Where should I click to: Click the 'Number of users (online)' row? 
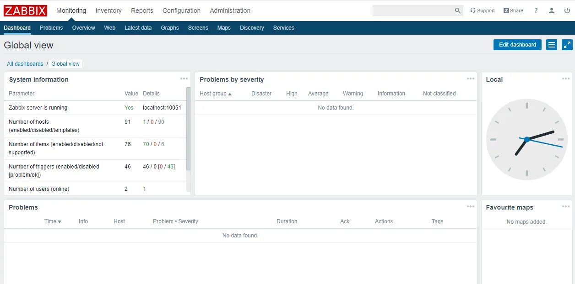[95, 189]
